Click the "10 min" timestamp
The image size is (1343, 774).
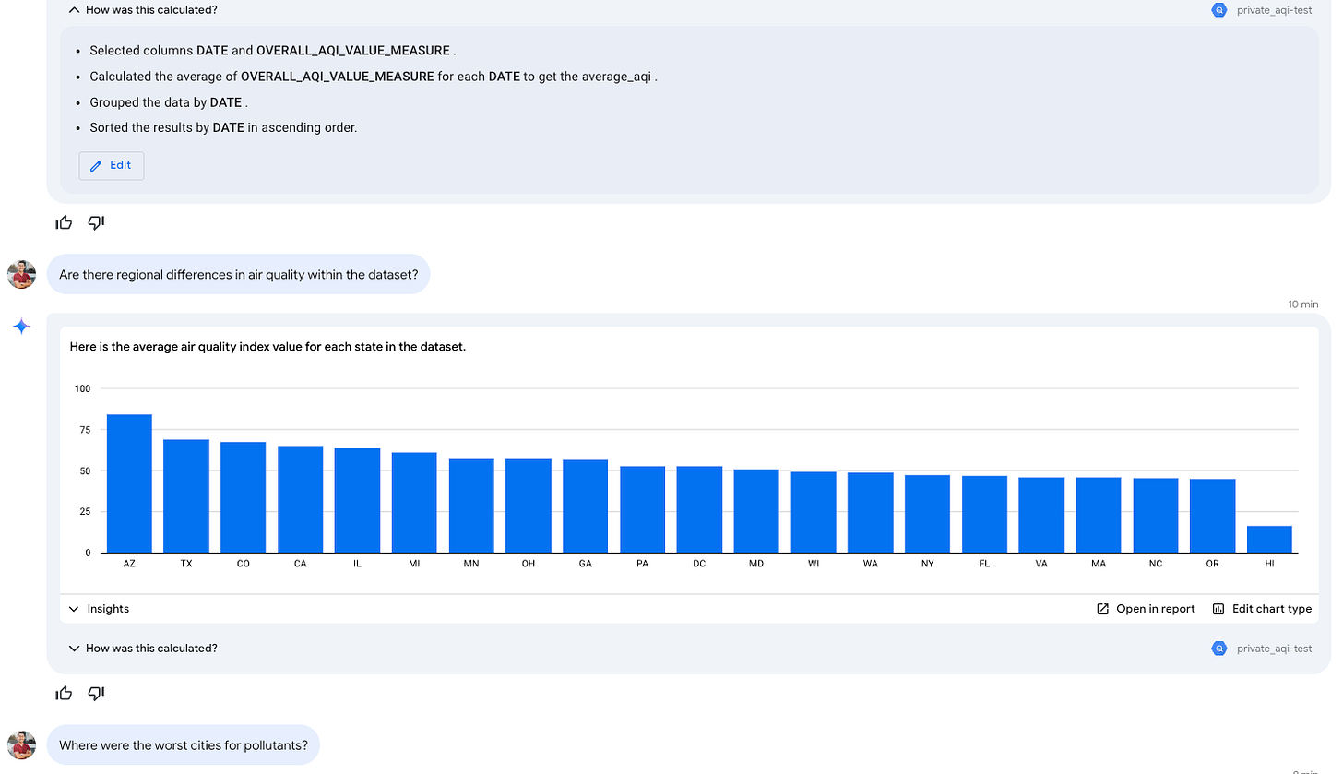tap(1303, 304)
